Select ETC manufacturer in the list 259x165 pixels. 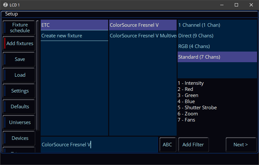pos(74,25)
